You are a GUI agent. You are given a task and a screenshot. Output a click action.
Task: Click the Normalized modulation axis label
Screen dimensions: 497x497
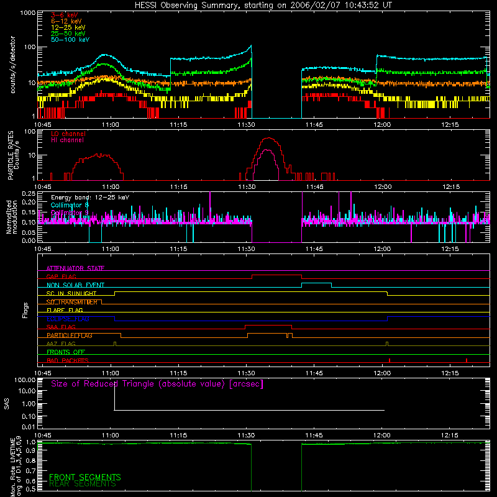click(11, 217)
